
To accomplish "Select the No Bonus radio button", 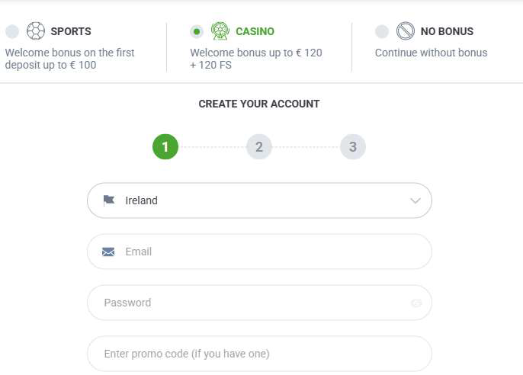I will pos(381,32).
